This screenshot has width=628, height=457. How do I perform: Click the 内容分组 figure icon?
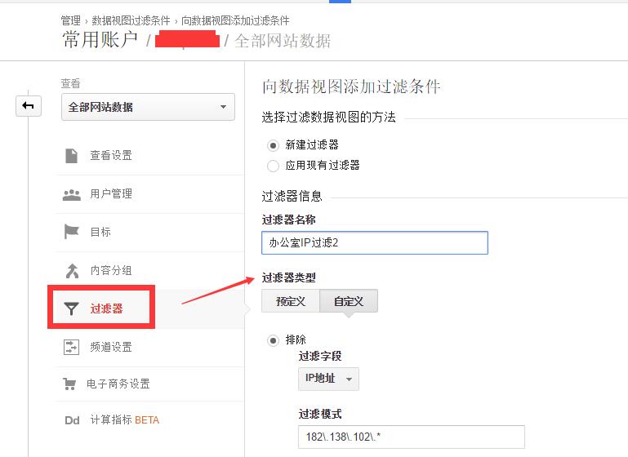pyautogui.click(x=72, y=270)
